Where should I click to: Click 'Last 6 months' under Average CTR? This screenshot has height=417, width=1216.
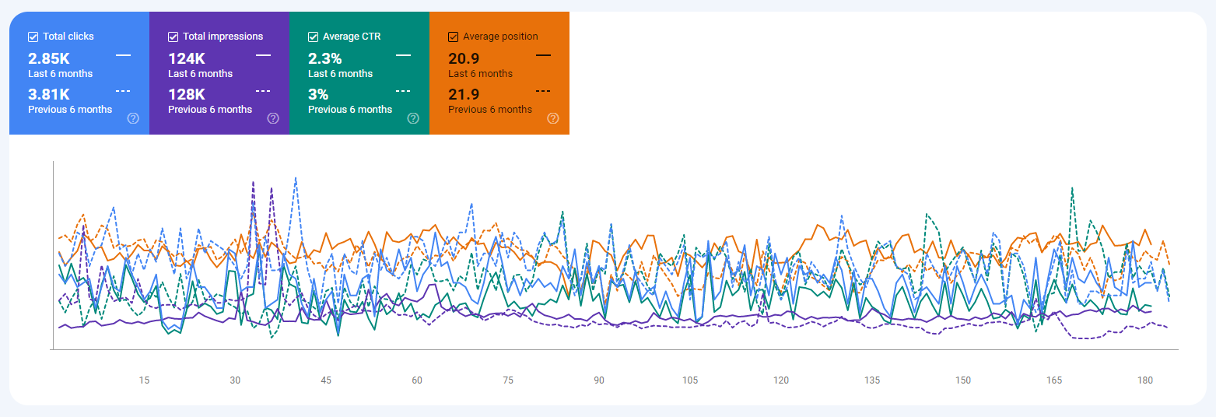(x=340, y=74)
